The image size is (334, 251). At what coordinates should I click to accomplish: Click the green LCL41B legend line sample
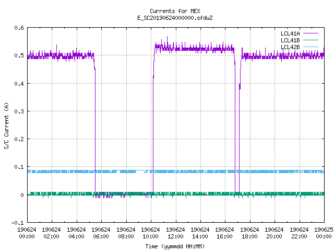pos(311,40)
